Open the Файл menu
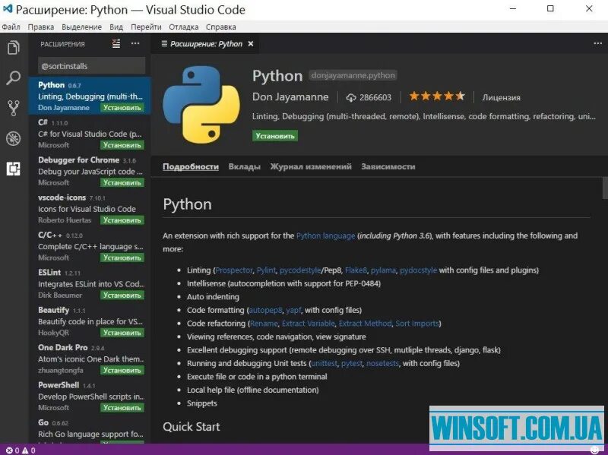The width and height of the screenshot is (608, 455). coord(11,27)
